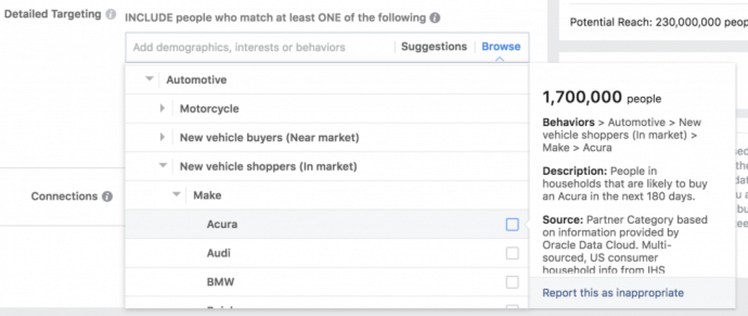
Task: Click the info icon next to Connections
Action: [107, 196]
